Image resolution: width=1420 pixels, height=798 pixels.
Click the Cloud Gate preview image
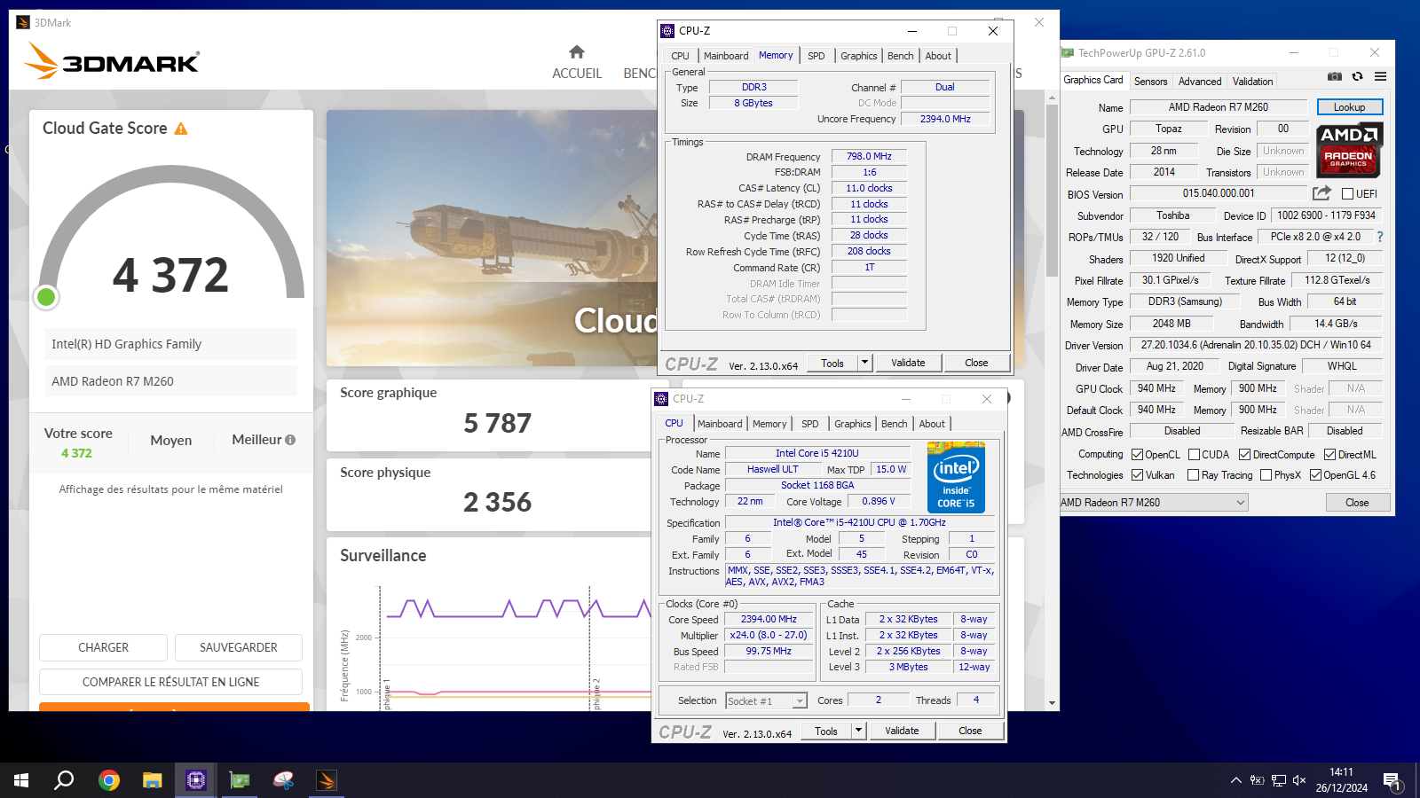click(x=492, y=238)
